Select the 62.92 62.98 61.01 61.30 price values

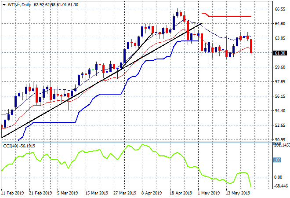click(x=56, y=5)
